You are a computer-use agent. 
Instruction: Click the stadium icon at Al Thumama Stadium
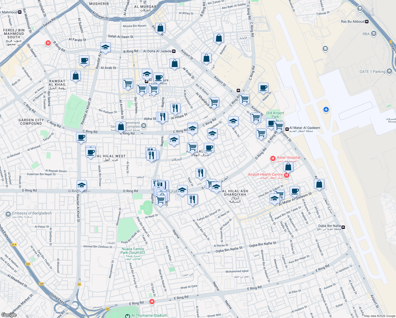(x=128, y=316)
